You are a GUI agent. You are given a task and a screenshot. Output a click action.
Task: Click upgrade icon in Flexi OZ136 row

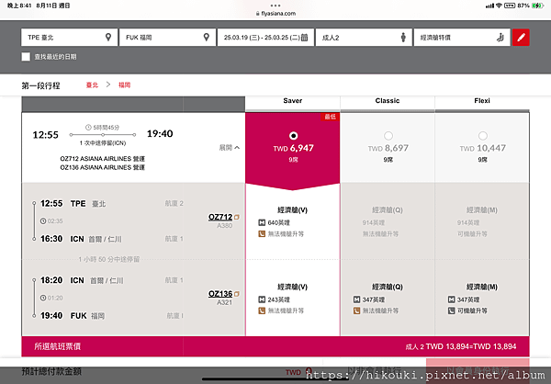point(452,311)
